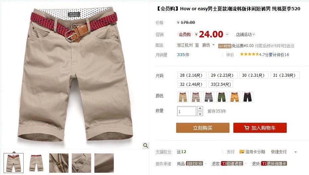Click the 立刻购买 button
309x175 pixels.
pos(203,128)
